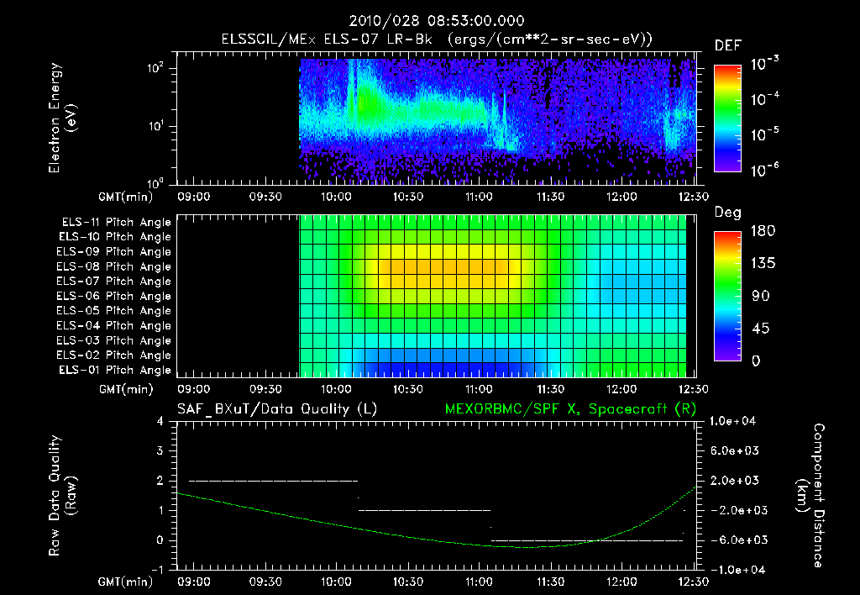Click the Raw Data Quality (Raw) axis label

pos(62,496)
